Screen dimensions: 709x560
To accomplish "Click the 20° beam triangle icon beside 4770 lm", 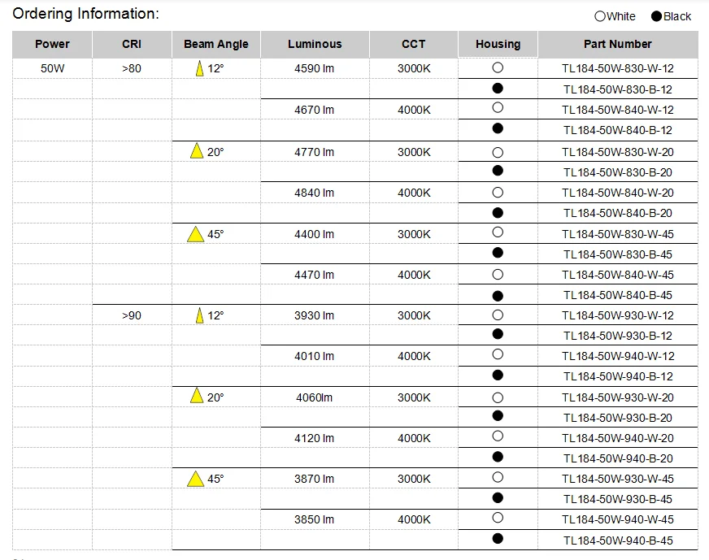I will point(196,151).
